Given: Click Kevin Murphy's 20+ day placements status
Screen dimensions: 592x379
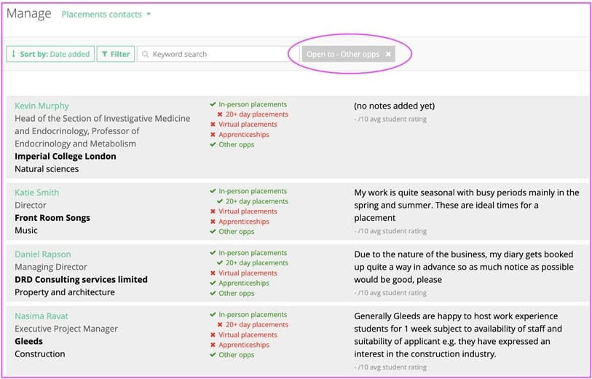Looking at the screenshot, I should pos(253,114).
